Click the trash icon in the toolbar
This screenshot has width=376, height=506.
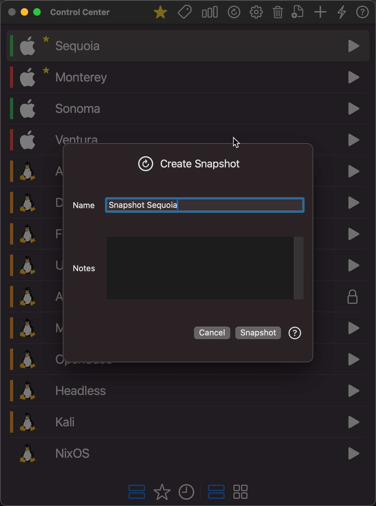coord(278,12)
